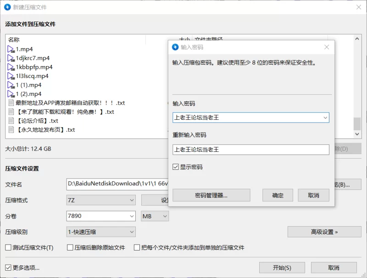This screenshot has width=367, height=278.
Task: Open the MB unit dropdown
Action: click(155, 216)
